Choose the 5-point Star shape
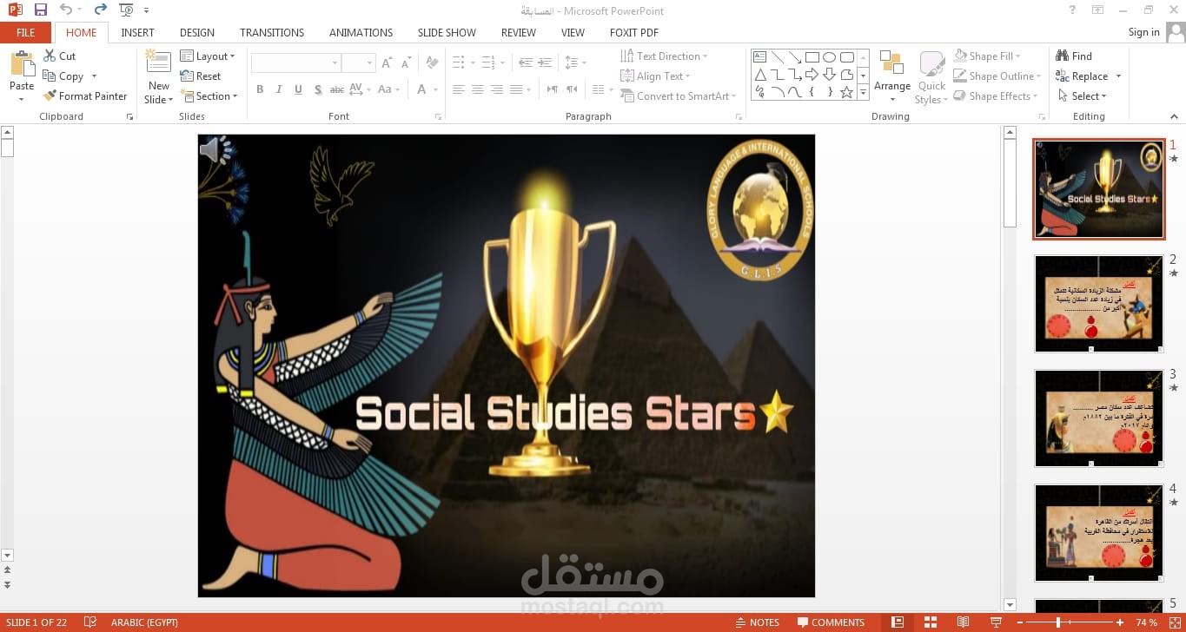The width and height of the screenshot is (1186, 632). click(846, 92)
